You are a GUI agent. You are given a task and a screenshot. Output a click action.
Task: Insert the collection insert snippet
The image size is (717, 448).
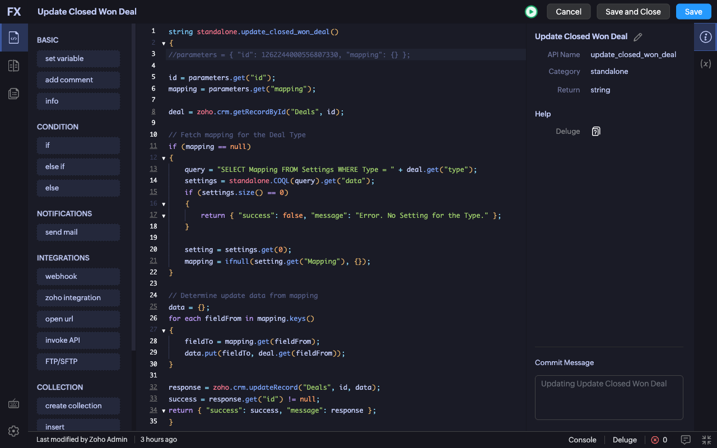78,425
